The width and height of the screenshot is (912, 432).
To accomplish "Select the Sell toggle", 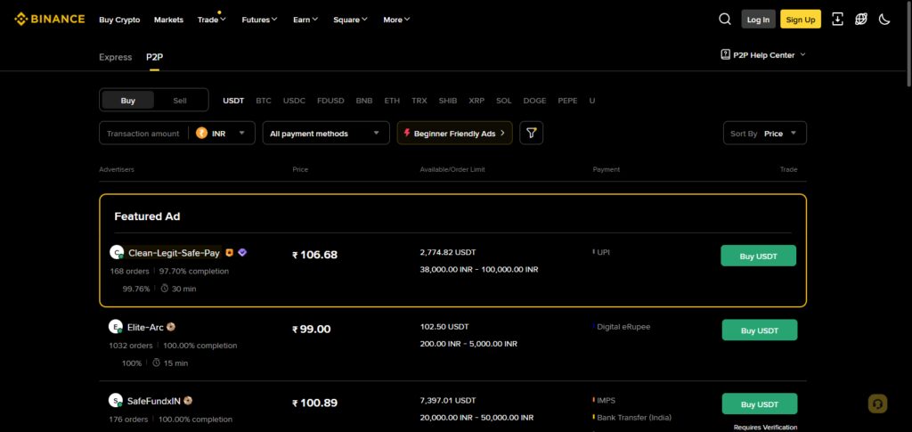I will click(x=180, y=100).
